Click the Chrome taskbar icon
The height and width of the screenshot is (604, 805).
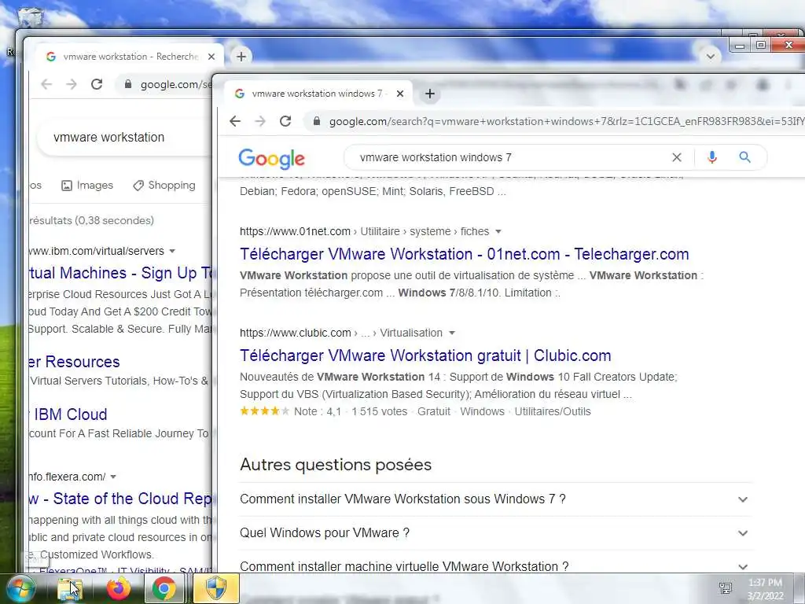tap(164, 588)
